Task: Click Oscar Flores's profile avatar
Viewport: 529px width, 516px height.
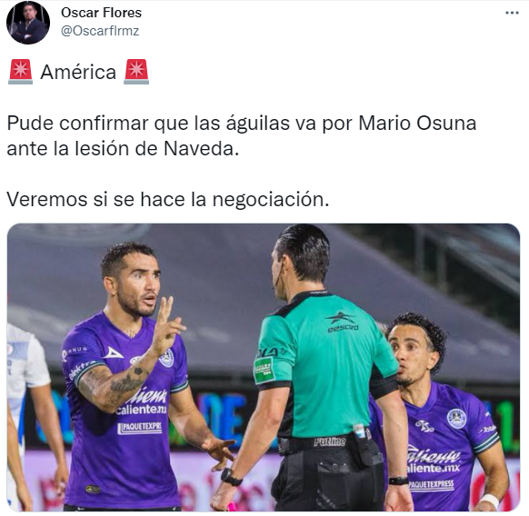Action: 28,23
